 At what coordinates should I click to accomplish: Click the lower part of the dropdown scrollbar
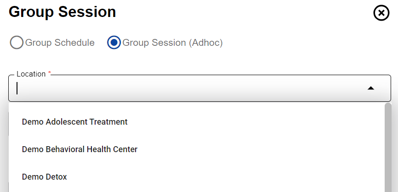coord(388,183)
